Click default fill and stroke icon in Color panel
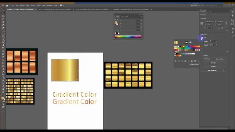 (116, 20)
